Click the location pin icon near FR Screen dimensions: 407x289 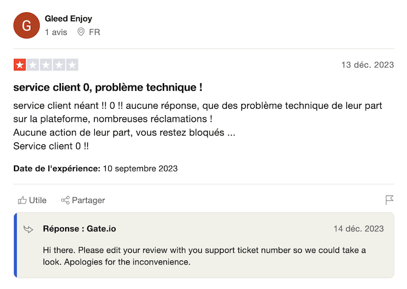(81, 32)
